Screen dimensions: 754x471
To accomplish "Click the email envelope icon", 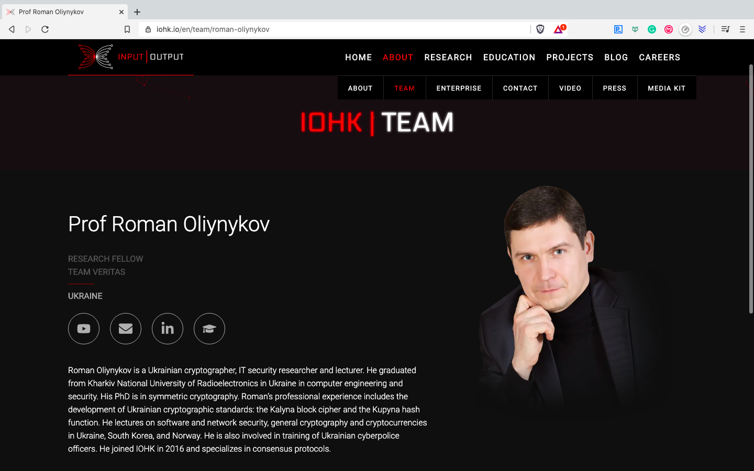I will (x=126, y=329).
